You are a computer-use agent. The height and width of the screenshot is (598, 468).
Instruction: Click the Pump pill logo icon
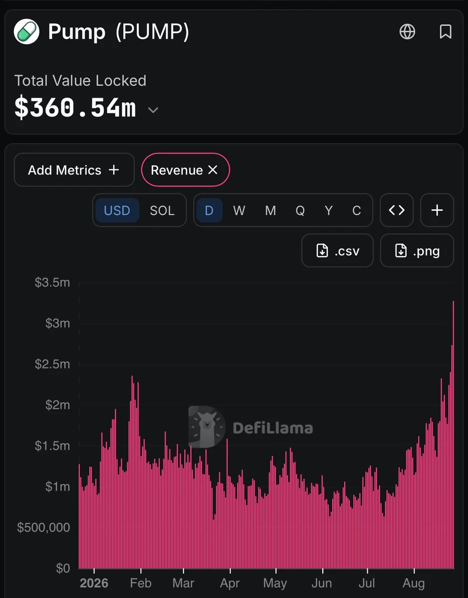pyautogui.click(x=26, y=32)
